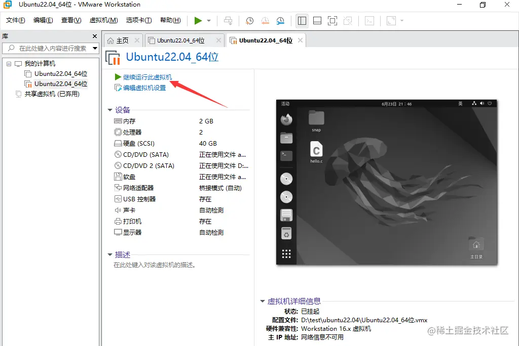
Task: Collapse the 虚拟机详细信息 section
Action: (x=263, y=301)
